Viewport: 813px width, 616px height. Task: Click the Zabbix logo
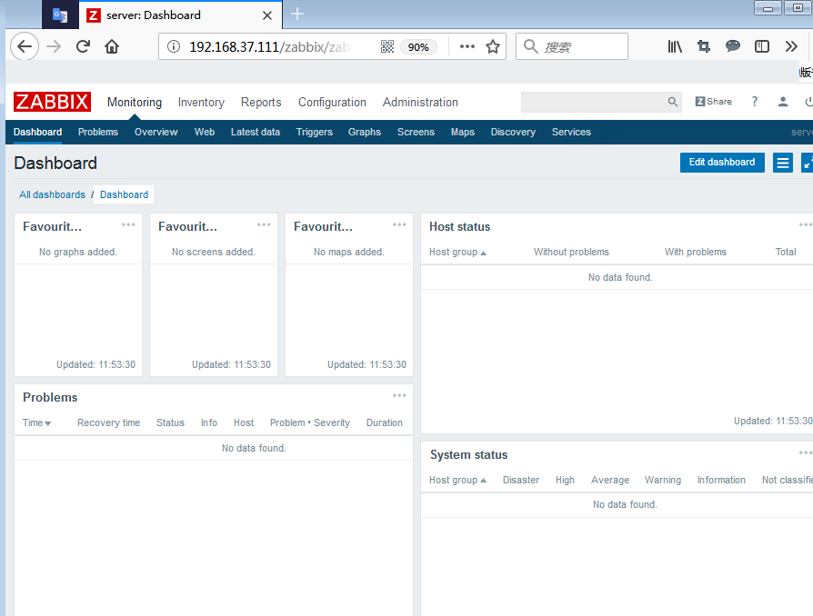coord(52,102)
